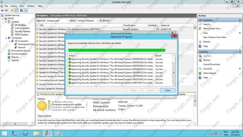This screenshot has width=243, height=137.
Task: Open File Explorer from the taskbar
Action: [36, 133]
